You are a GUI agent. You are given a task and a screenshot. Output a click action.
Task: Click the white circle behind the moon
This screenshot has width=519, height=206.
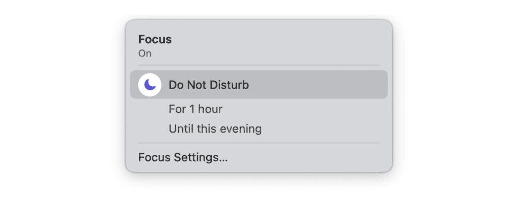(x=150, y=84)
